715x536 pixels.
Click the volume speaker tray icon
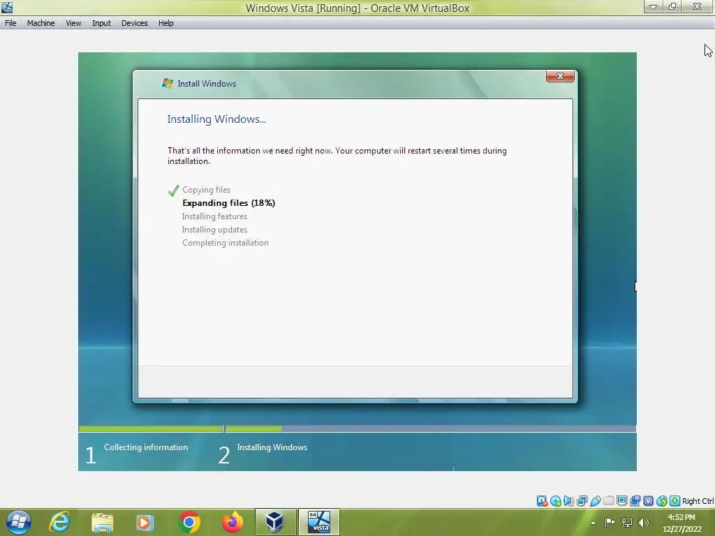pos(643,522)
